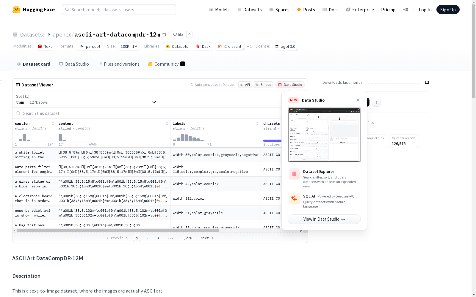The width and height of the screenshot is (476, 297).
Task: Click the like count number
Action: pos(190,34)
